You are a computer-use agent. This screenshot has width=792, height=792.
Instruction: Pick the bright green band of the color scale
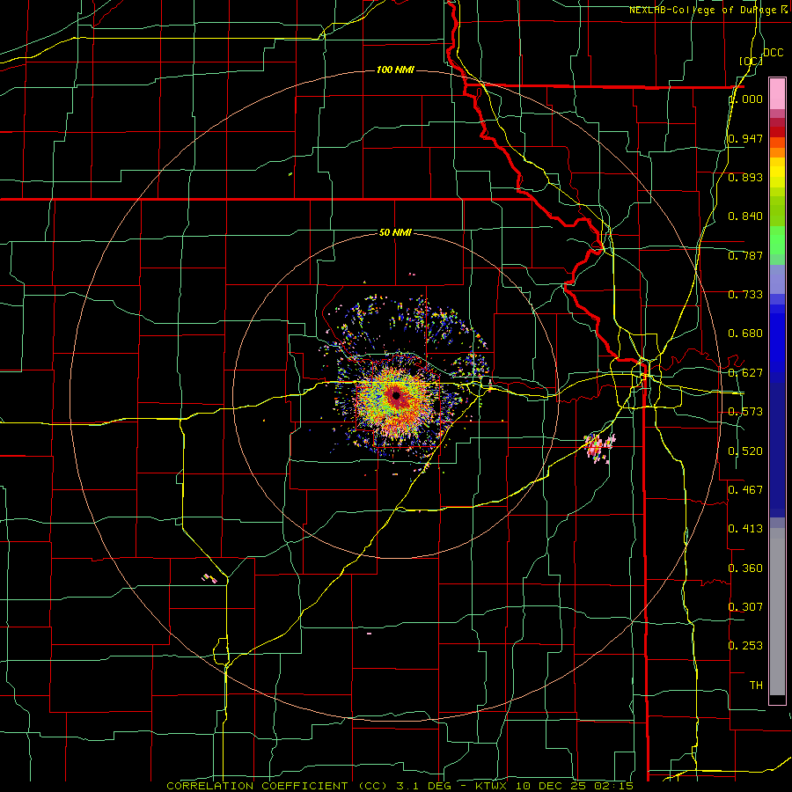pyautogui.click(x=777, y=240)
